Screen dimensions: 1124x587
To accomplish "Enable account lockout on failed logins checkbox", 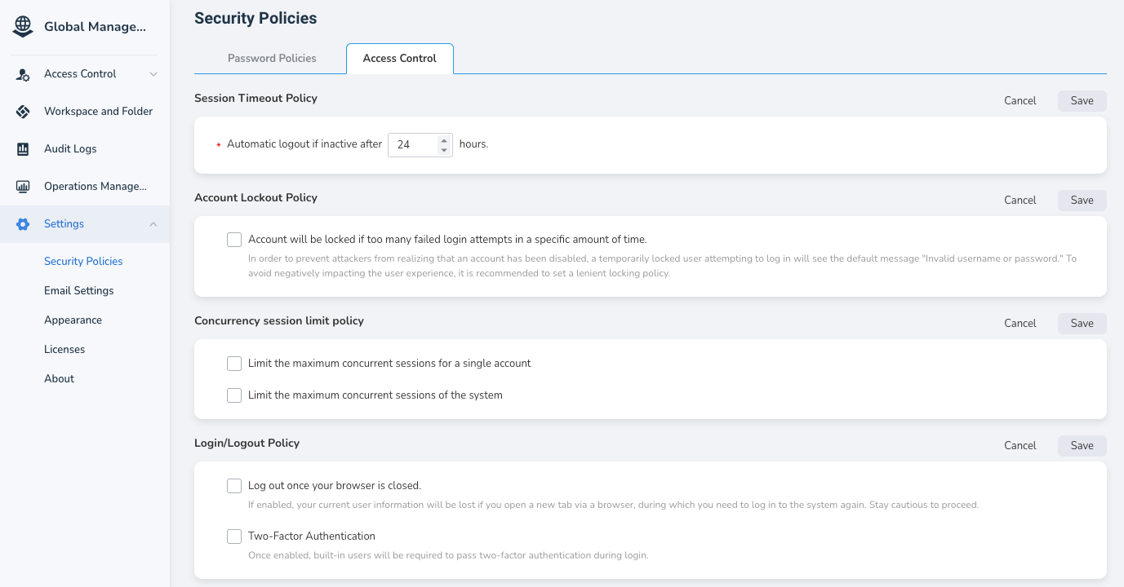I will tap(234, 240).
